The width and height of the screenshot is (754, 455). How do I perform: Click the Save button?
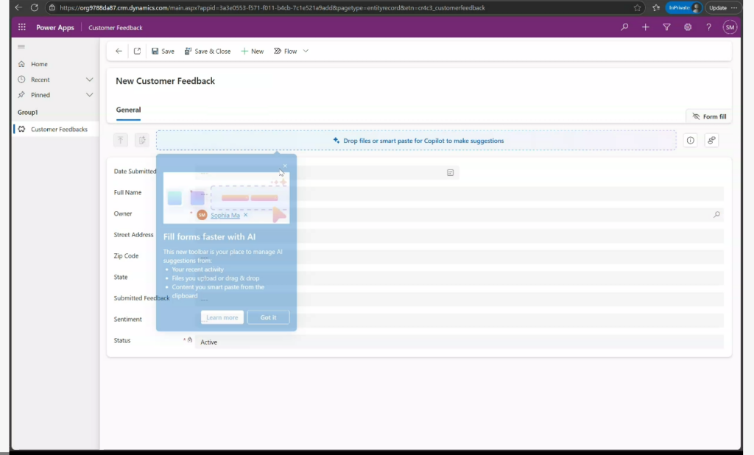pyautogui.click(x=163, y=51)
